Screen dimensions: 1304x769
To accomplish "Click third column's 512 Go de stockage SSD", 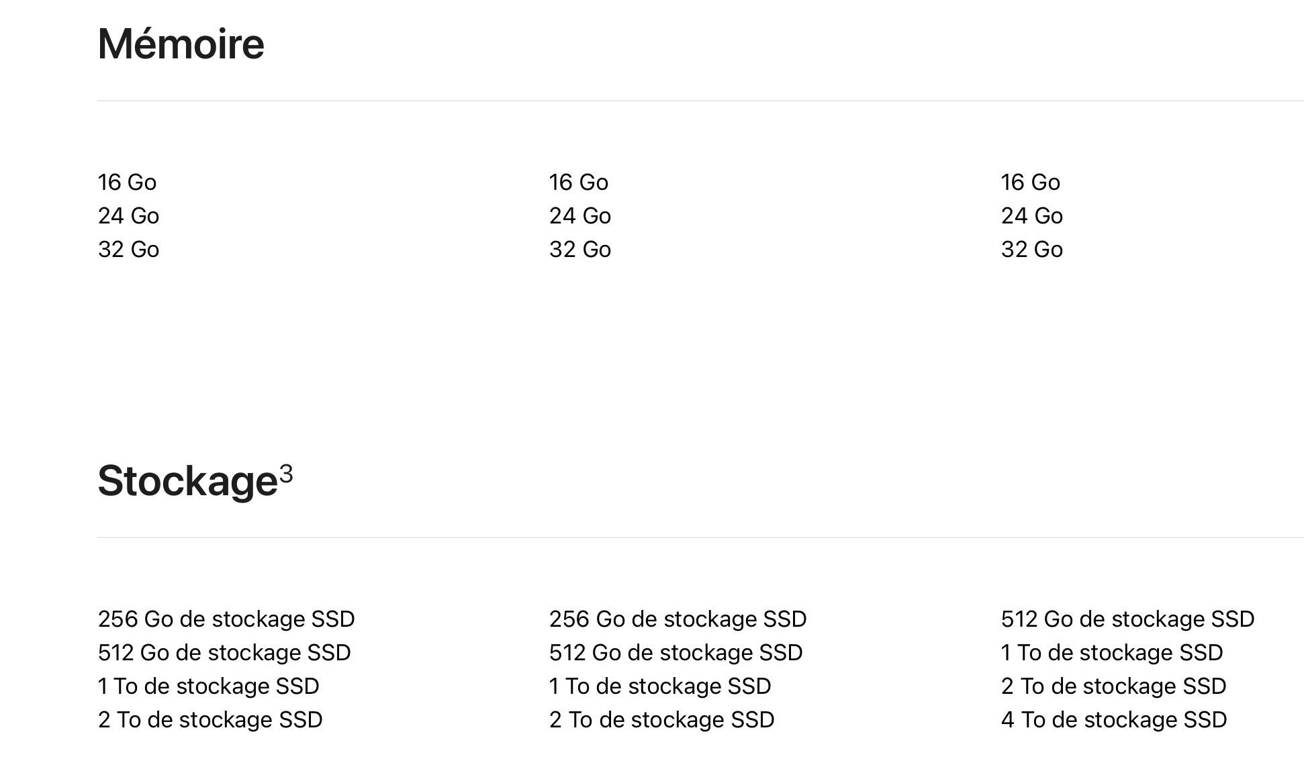I will click(1127, 619).
